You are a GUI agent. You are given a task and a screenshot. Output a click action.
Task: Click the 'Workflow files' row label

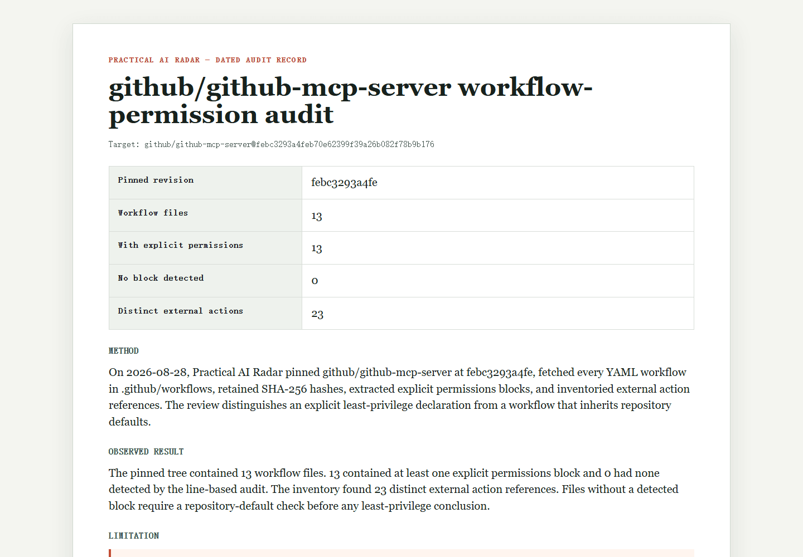[x=153, y=213]
